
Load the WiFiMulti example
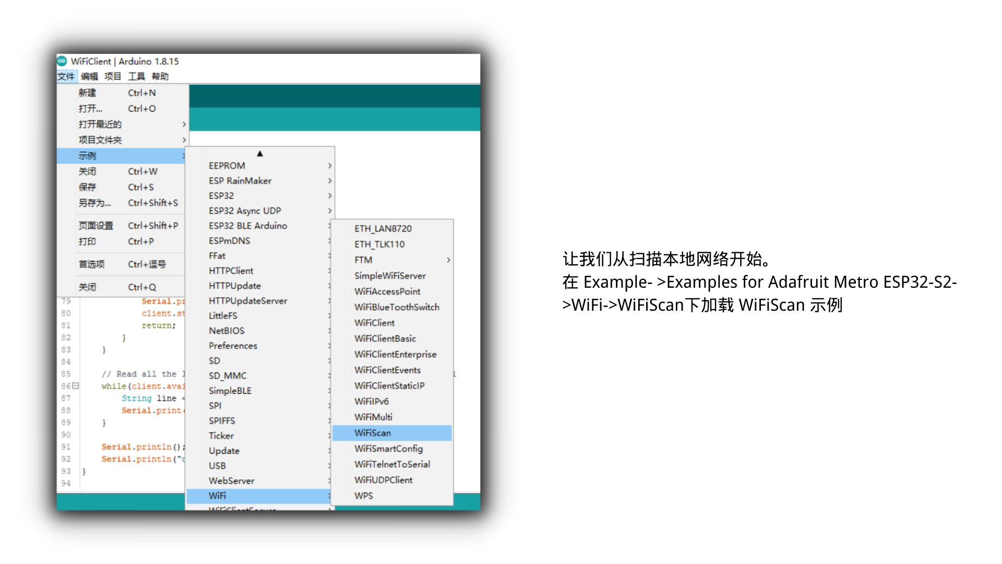tap(392, 417)
